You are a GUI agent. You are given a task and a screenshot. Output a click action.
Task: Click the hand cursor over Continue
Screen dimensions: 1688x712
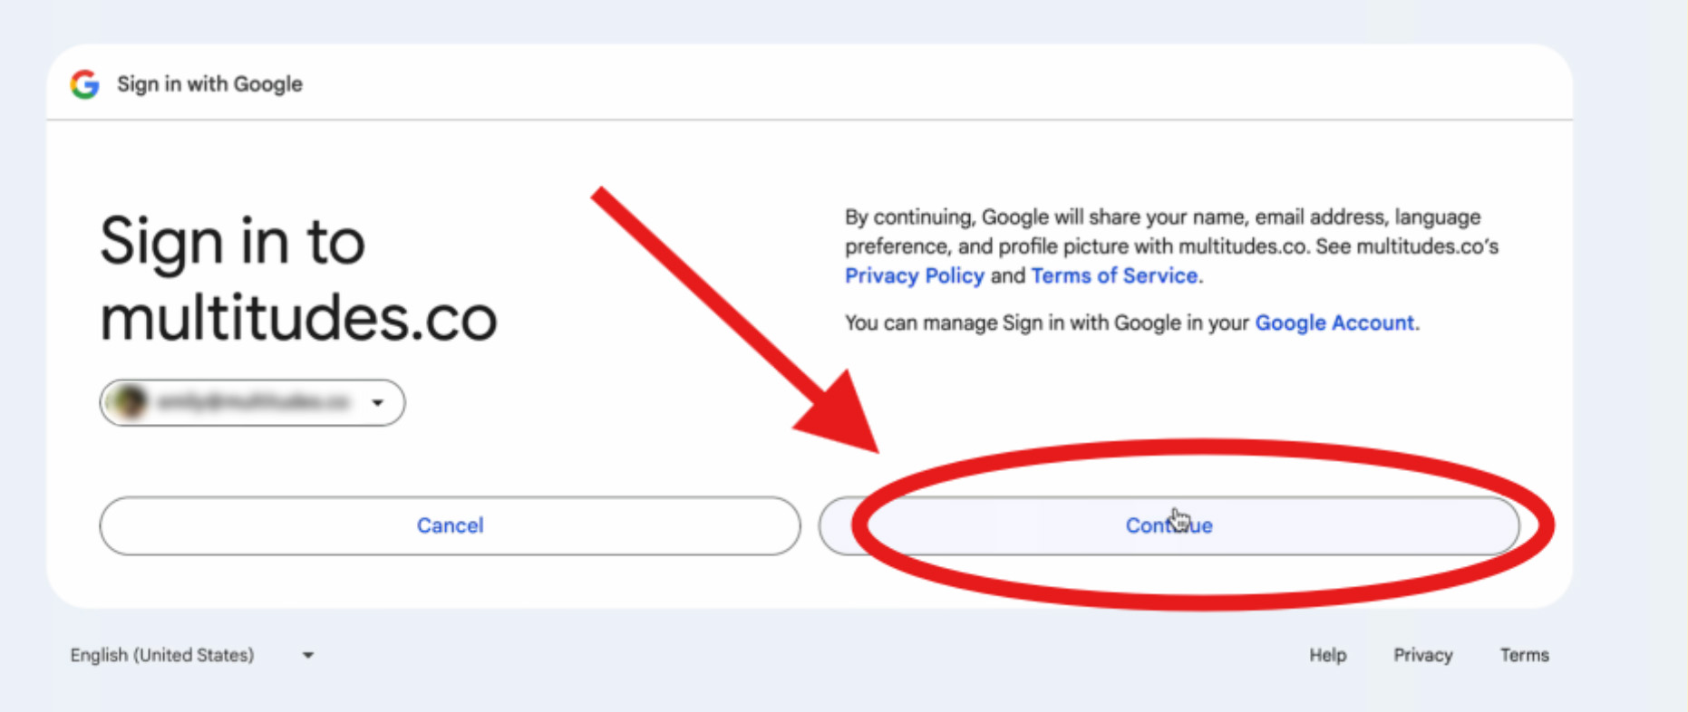coord(1179,521)
